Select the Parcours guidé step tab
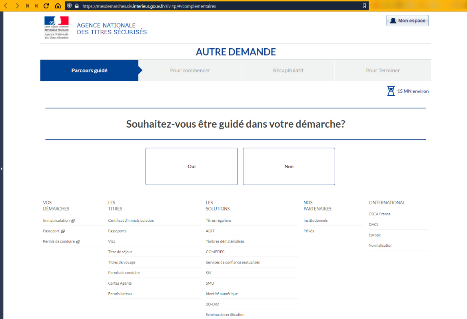The height and width of the screenshot is (319, 467). tap(89, 71)
